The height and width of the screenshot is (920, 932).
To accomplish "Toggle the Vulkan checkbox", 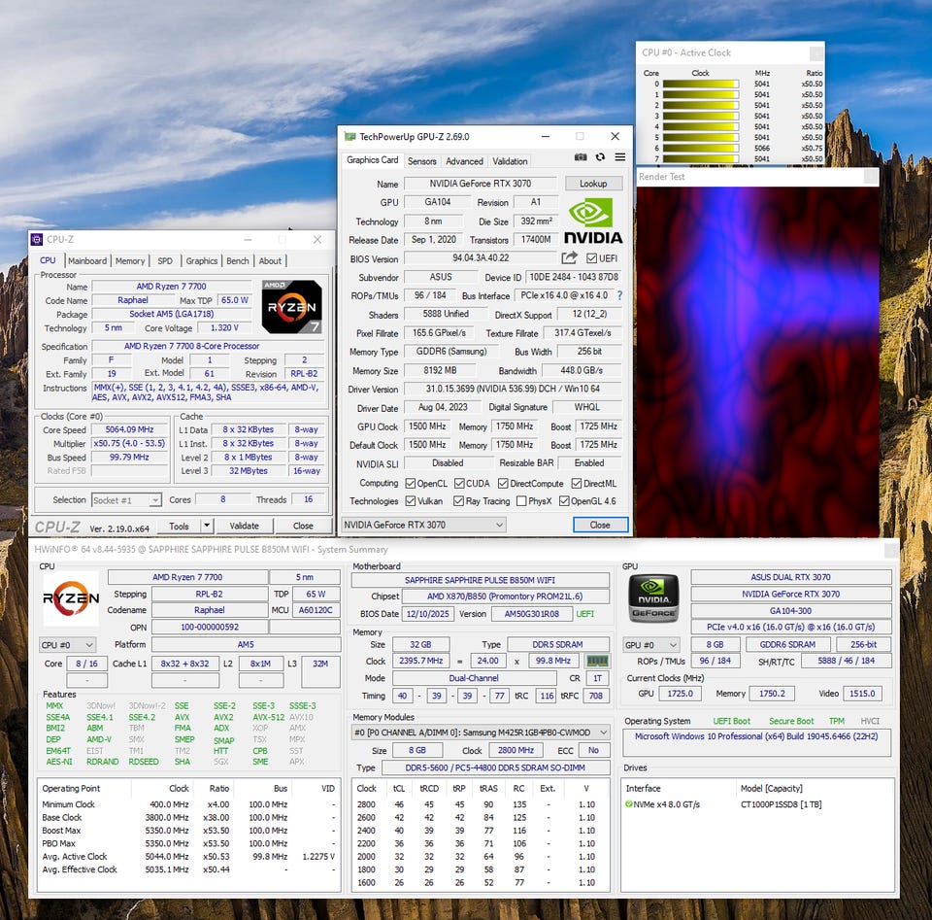I will tap(410, 500).
